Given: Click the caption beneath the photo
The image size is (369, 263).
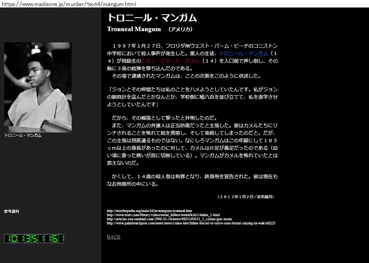Looking at the screenshot, I should (23, 135).
